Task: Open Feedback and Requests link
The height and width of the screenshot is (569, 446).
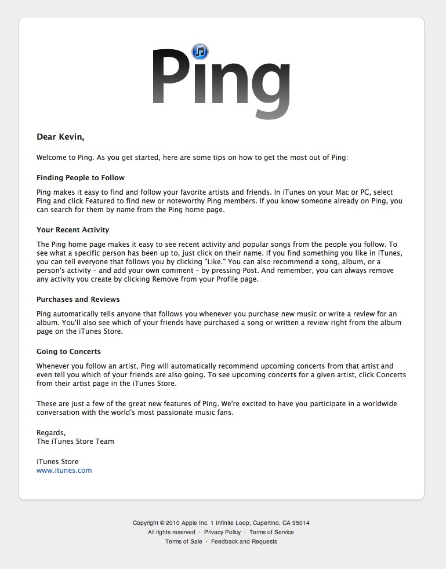Action: coord(244,541)
